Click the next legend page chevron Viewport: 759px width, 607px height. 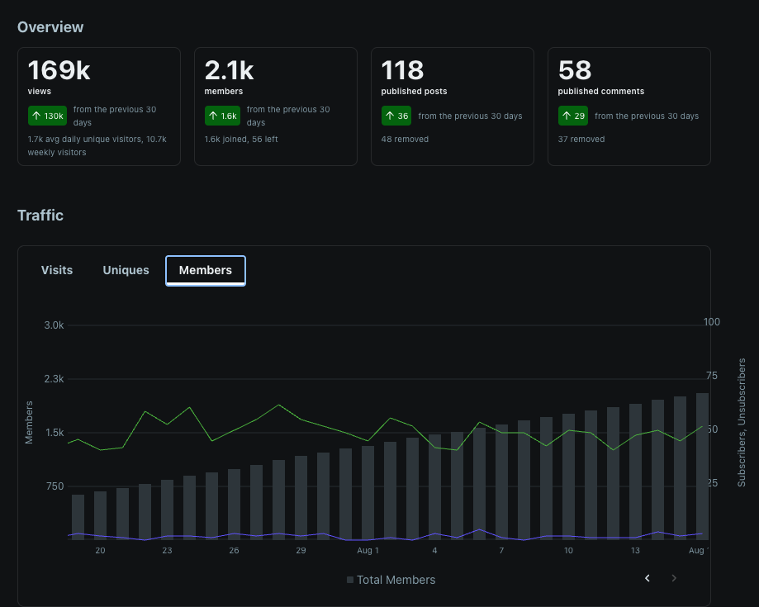(673, 578)
